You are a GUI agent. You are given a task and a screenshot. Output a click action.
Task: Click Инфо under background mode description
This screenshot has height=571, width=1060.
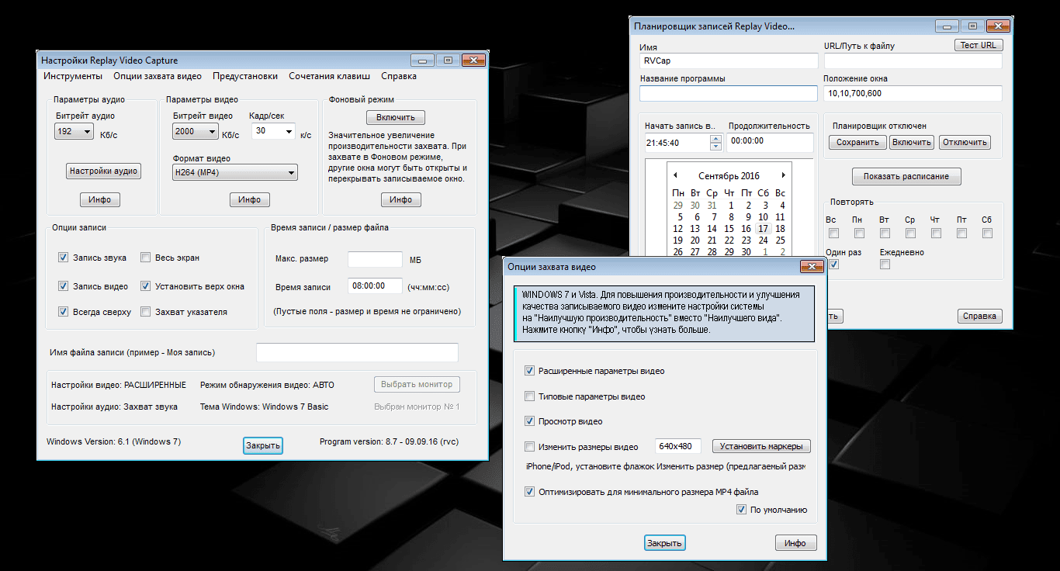400,200
